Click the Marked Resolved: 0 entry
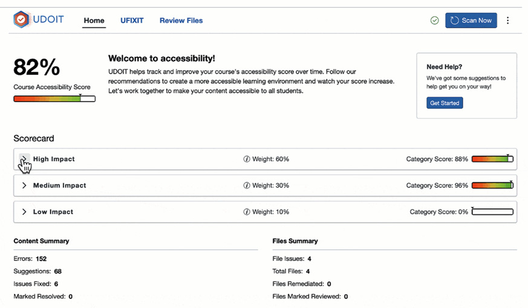Viewport: 528px width, 308px height. [43, 297]
